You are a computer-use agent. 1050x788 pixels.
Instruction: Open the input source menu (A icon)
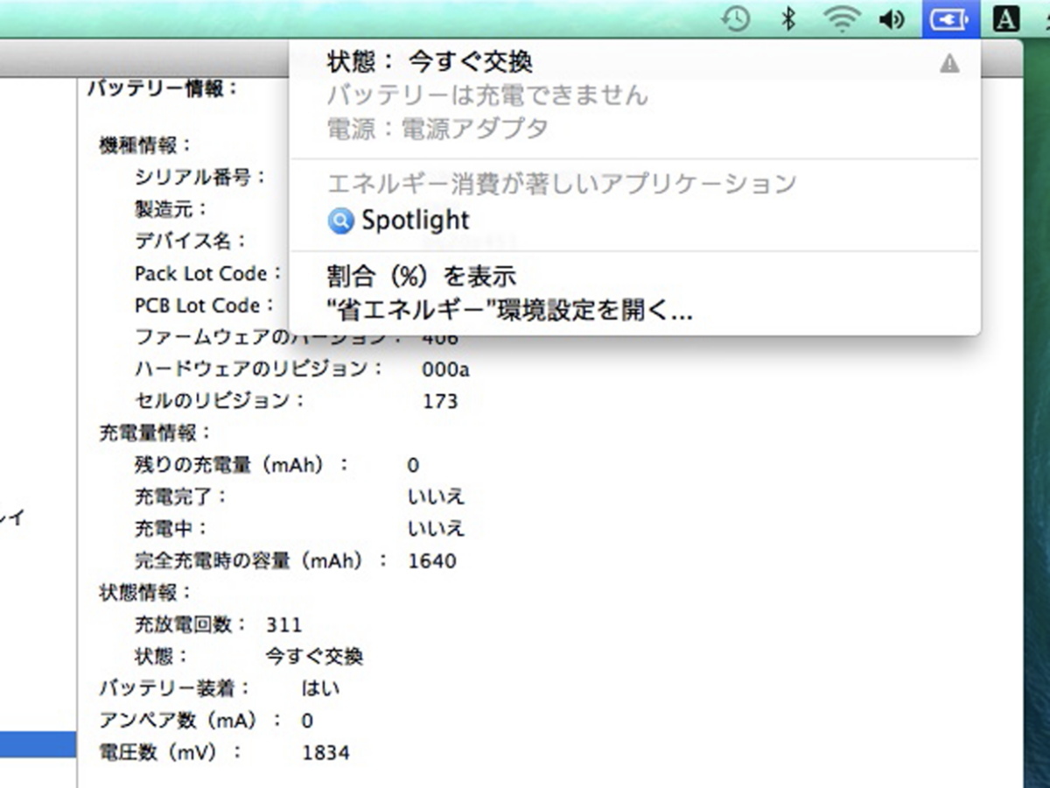[x=1006, y=19]
